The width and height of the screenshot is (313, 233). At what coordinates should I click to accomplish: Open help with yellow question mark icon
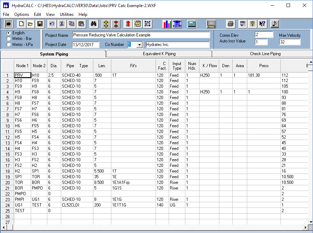coord(253,24)
